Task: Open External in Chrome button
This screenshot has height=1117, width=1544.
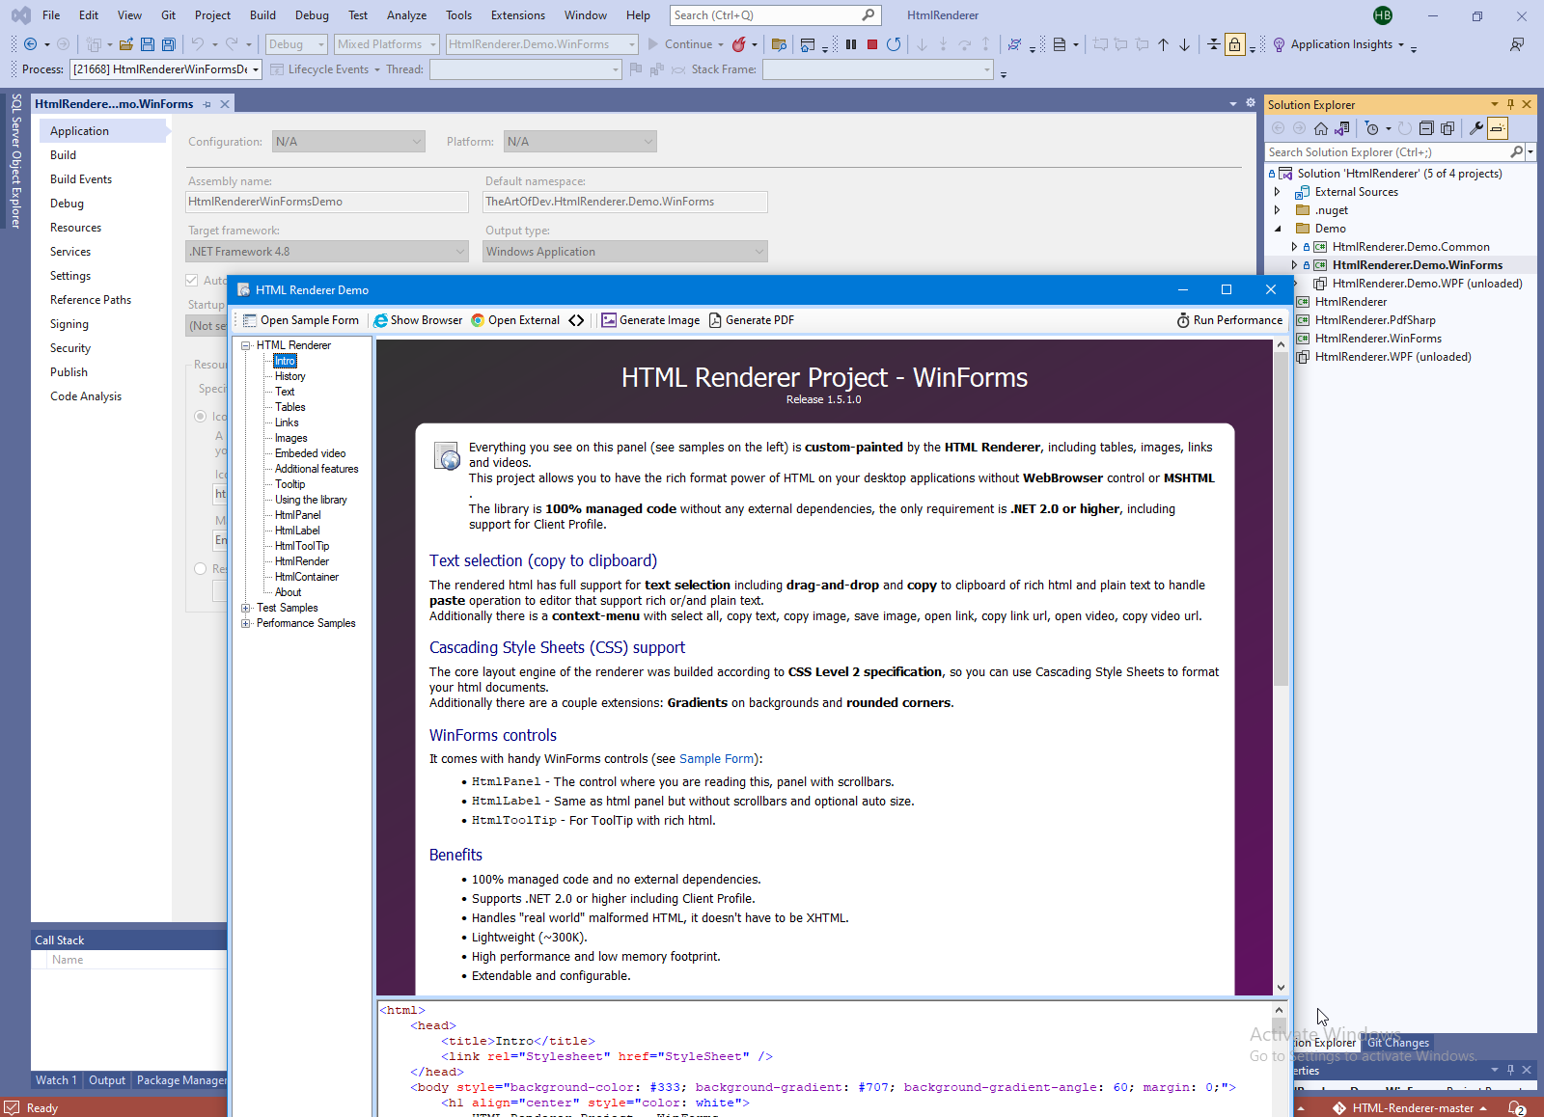Action: 515,320
